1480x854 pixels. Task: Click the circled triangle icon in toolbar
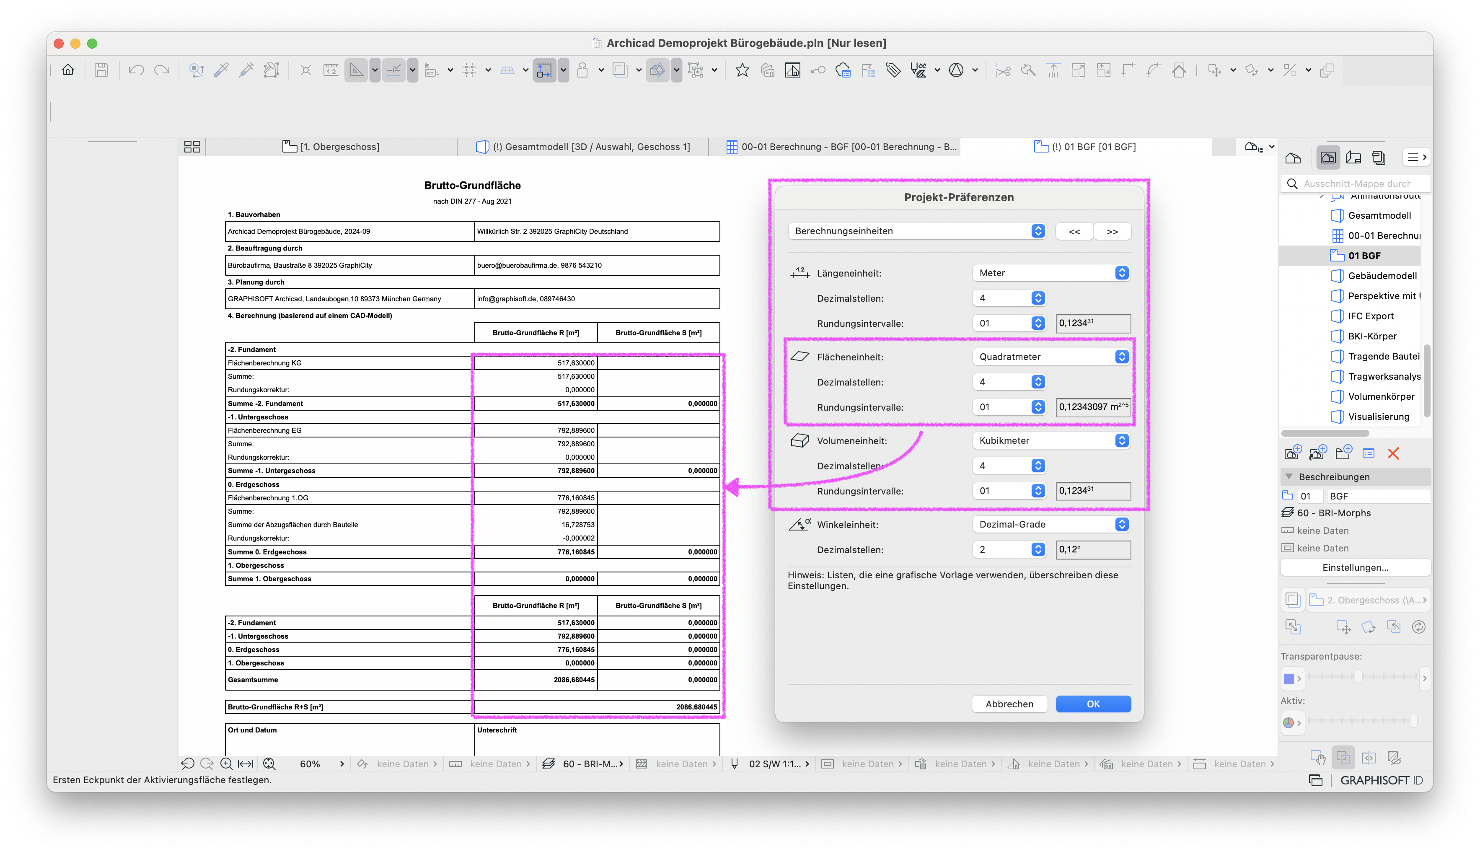pos(956,70)
